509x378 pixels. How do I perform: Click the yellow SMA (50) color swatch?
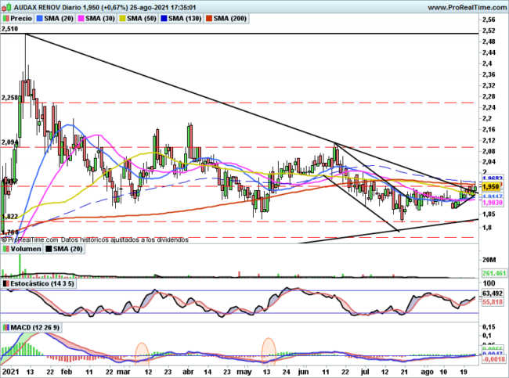pos(123,19)
